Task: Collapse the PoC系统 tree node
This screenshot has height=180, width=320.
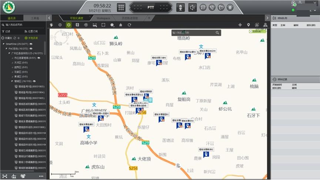Action: pyautogui.click(x=7, y=48)
